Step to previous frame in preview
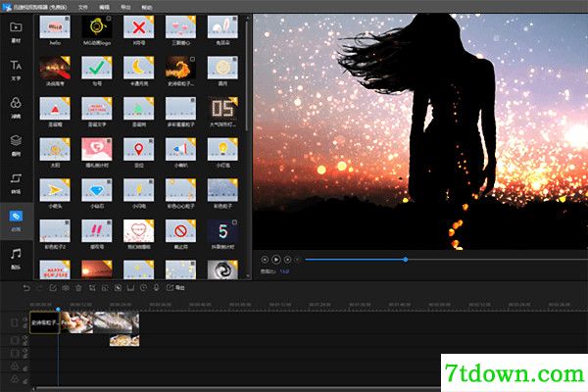588x392 pixels. [x=265, y=259]
